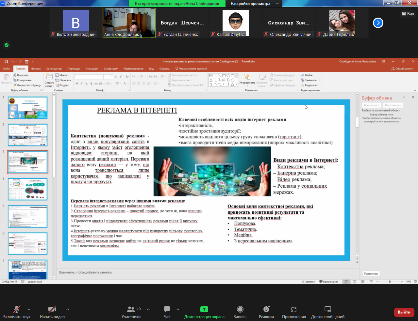Start screen sharing with Демонстрация экрана
The image size is (418, 321).
pos(204,312)
